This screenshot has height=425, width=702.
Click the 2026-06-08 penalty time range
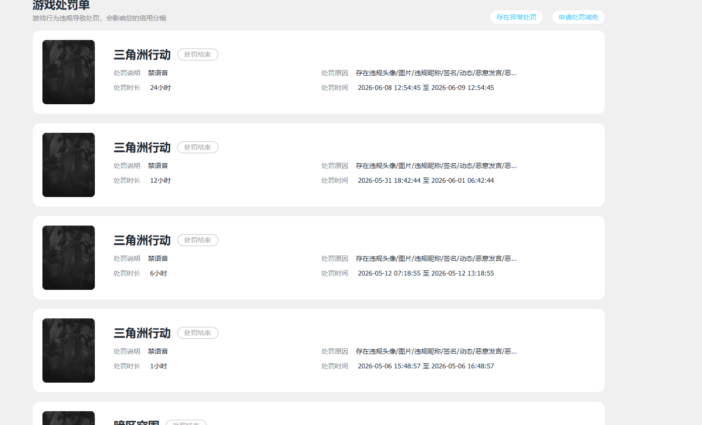(x=426, y=88)
